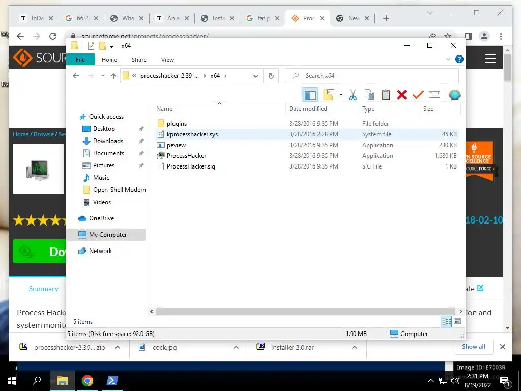The width and height of the screenshot is (521, 391).
Task: Select the kprocesshacker.sys file
Action: (192, 134)
